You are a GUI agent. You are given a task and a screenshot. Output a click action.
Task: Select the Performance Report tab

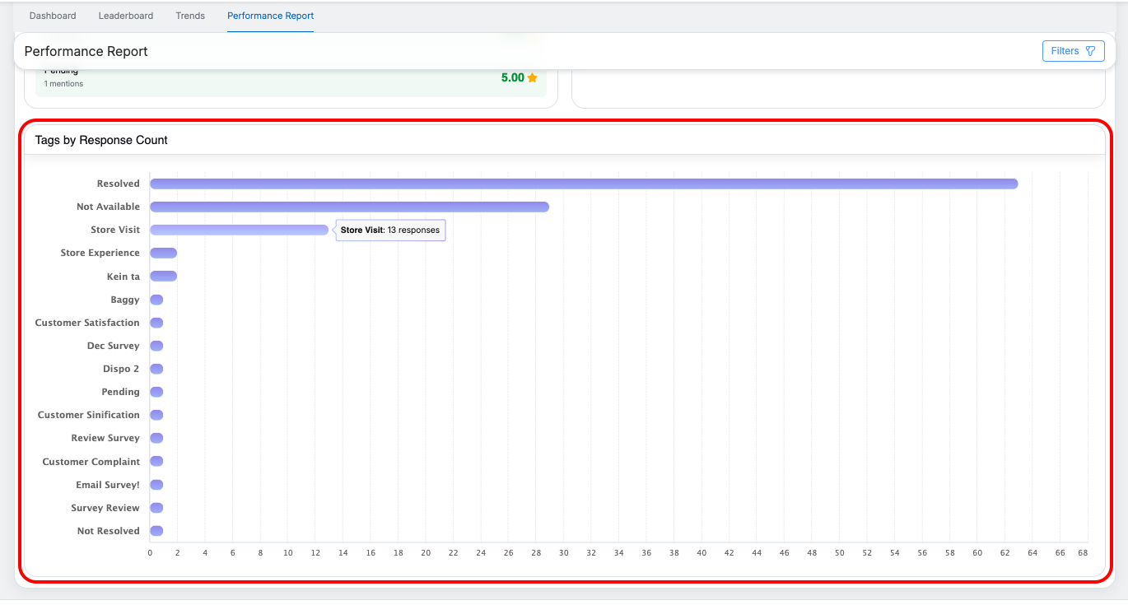pyautogui.click(x=270, y=16)
